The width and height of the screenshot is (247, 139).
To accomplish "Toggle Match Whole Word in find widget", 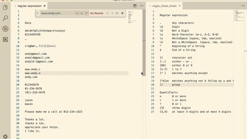I will (x=82, y=13).
